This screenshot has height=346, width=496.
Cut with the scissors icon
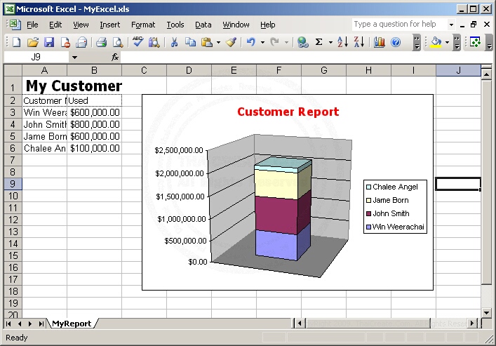tap(174, 42)
